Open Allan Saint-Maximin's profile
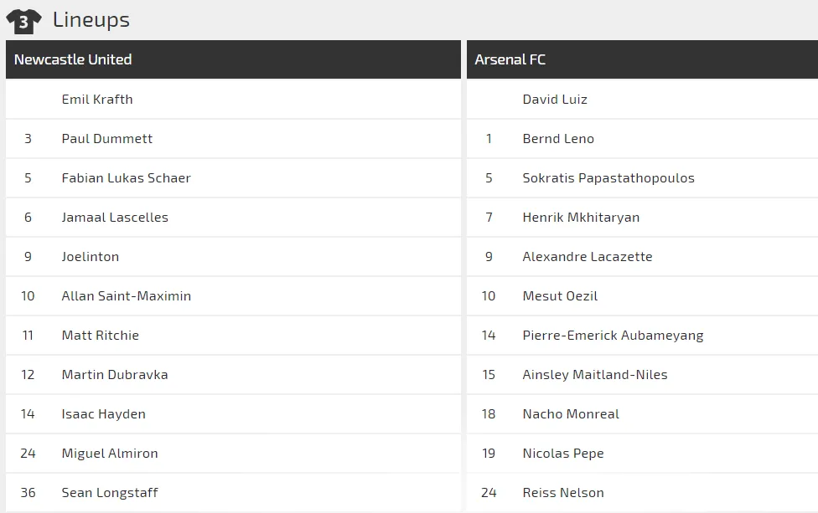 [x=126, y=296]
